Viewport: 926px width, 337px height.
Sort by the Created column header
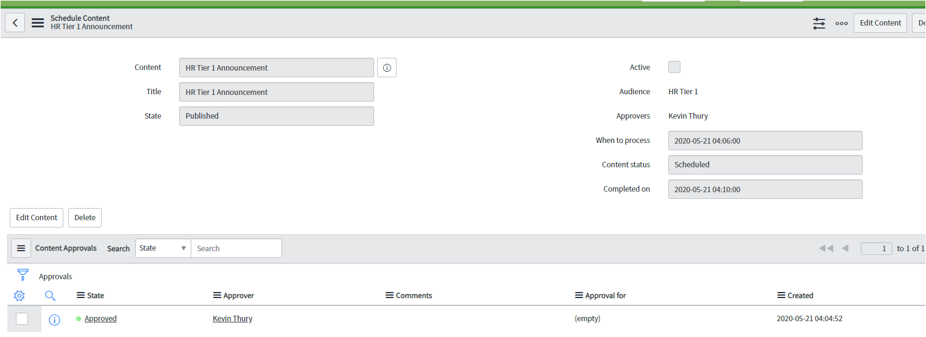click(801, 296)
